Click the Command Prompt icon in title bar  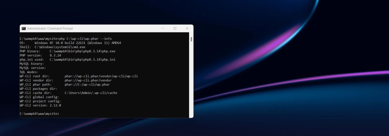(x=23, y=28)
